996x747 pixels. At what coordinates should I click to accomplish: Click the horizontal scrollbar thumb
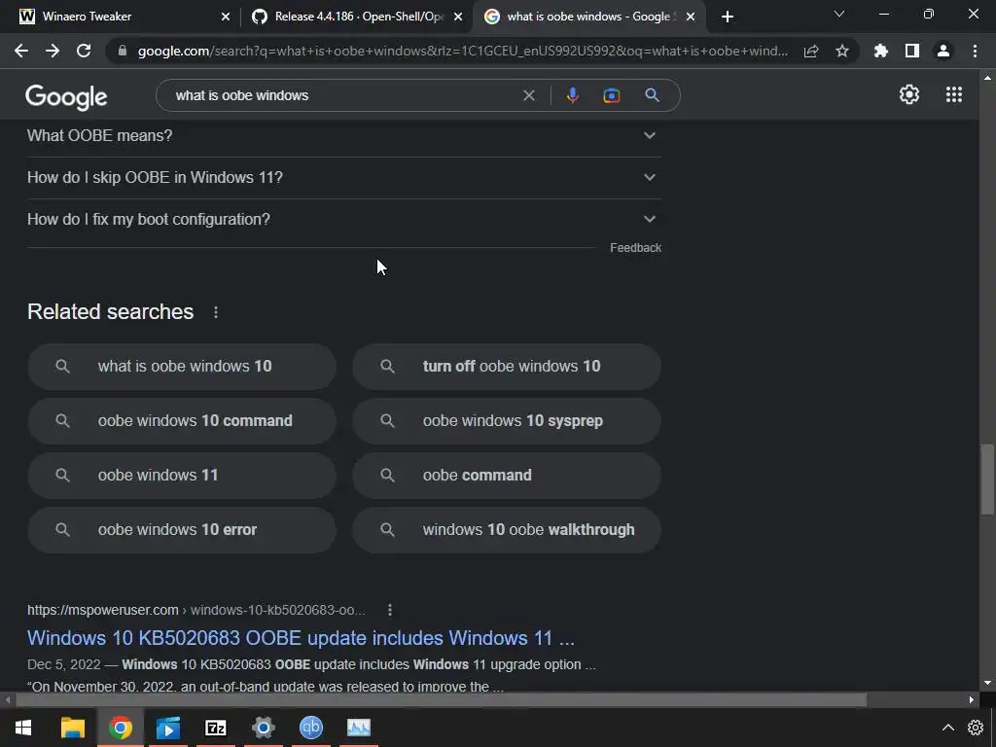coord(442,700)
